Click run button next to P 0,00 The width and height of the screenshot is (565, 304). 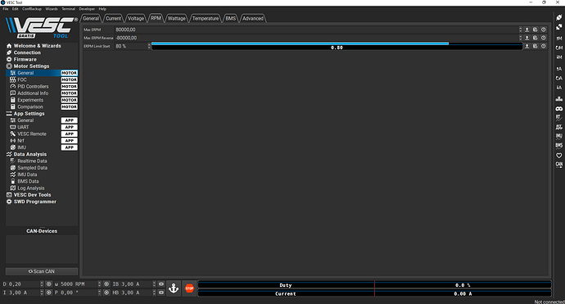pos(106,293)
